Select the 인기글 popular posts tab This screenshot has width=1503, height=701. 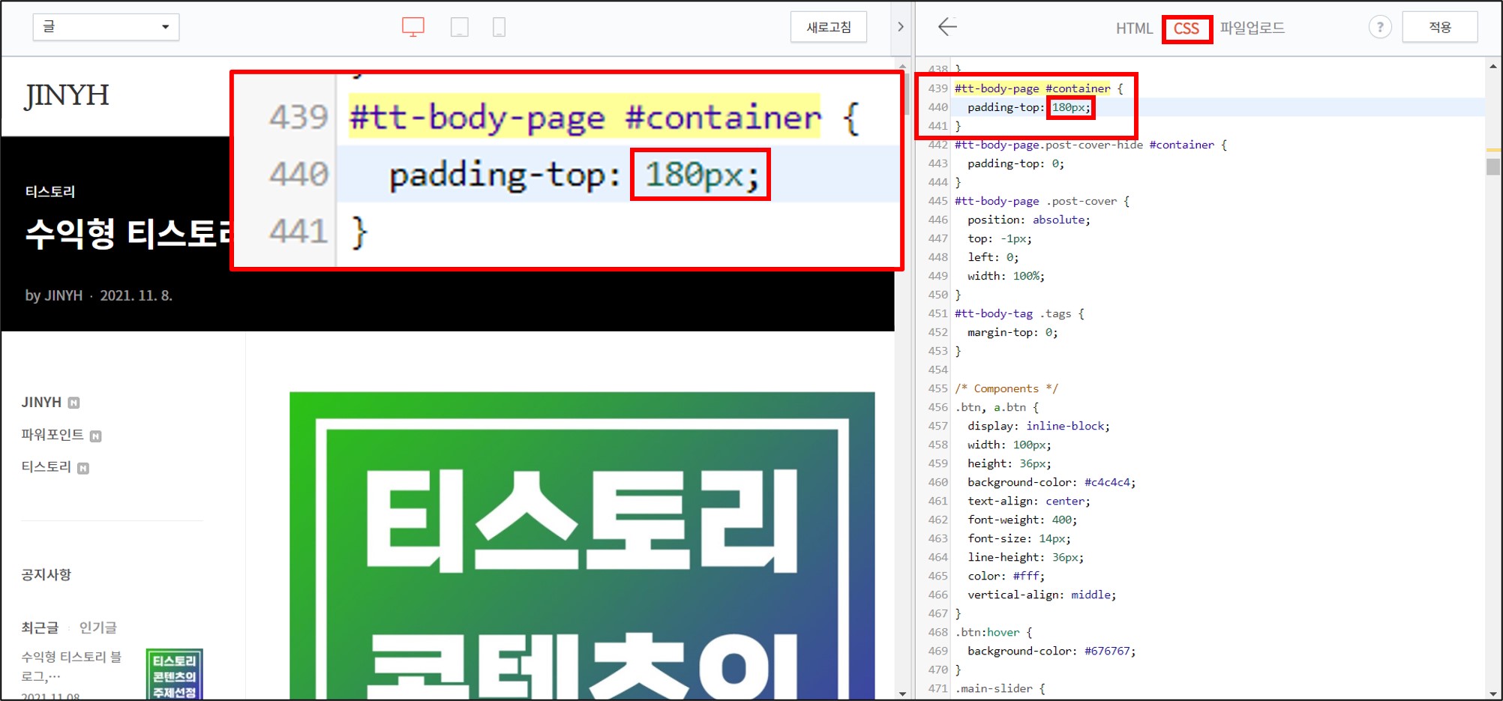(x=98, y=628)
